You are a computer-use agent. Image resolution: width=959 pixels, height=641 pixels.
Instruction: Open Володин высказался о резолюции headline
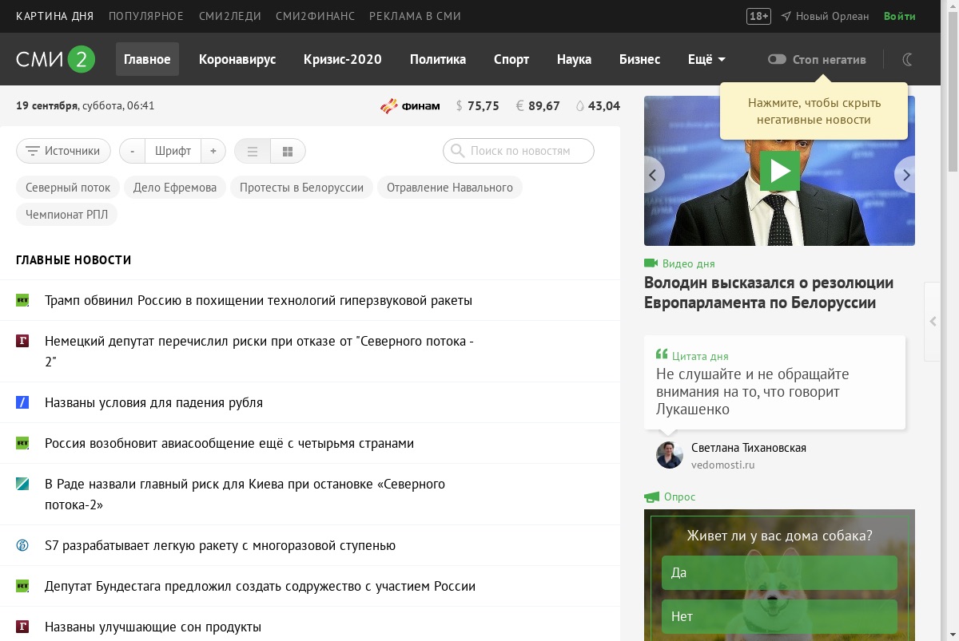pos(769,293)
